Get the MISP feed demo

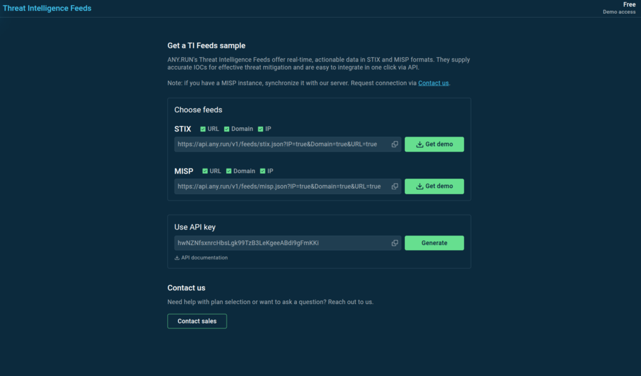point(434,186)
